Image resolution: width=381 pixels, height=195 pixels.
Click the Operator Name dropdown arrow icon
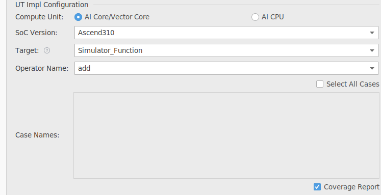click(372, 68)
